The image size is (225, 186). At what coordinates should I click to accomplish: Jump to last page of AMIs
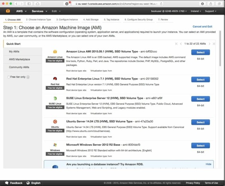coord(214,44)
